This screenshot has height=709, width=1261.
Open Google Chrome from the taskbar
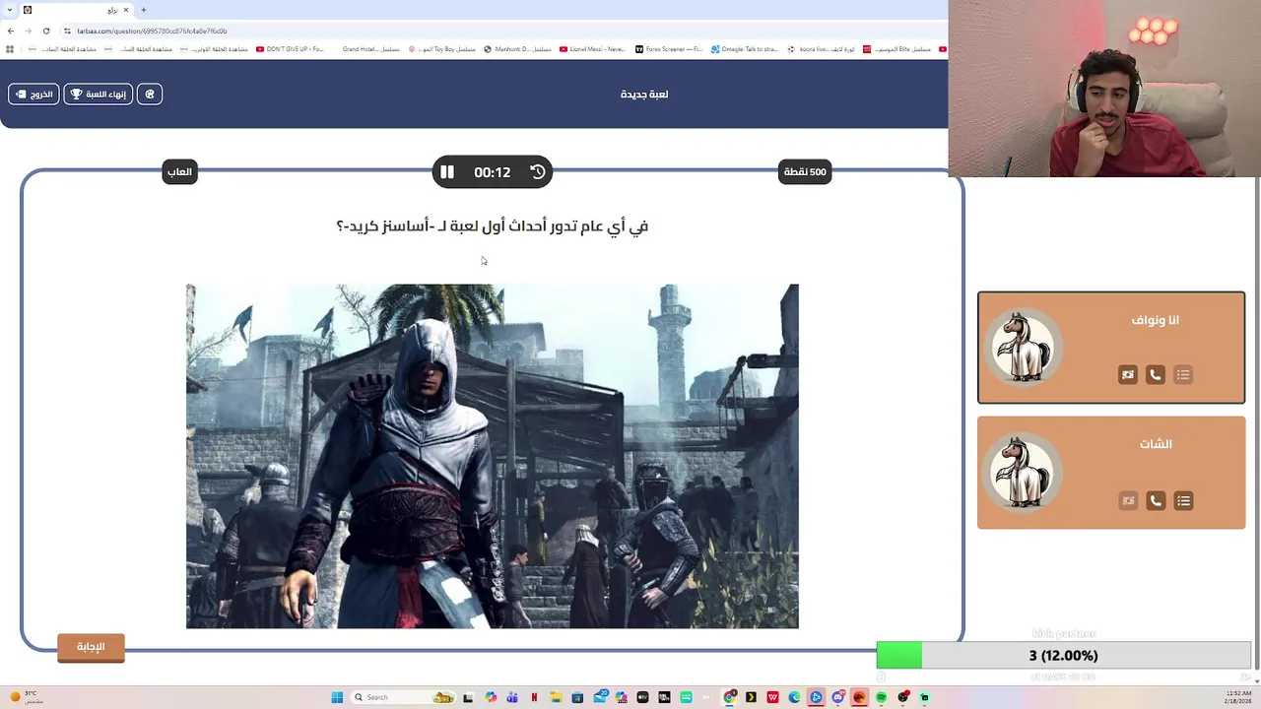tap(729, 697)
